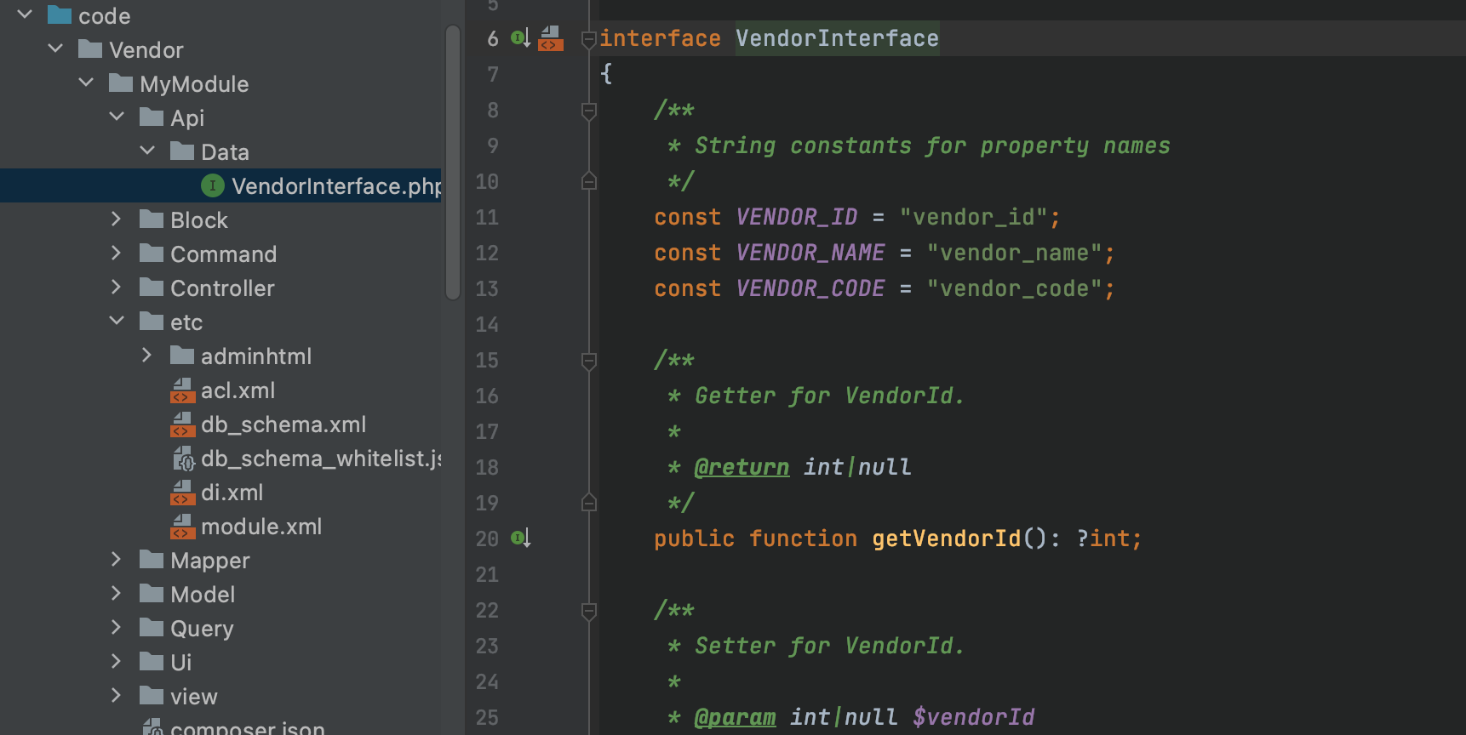Viewport: 1466px width, 735px height.
Task: Open acl.xml file in project tree
Action: 238,390
